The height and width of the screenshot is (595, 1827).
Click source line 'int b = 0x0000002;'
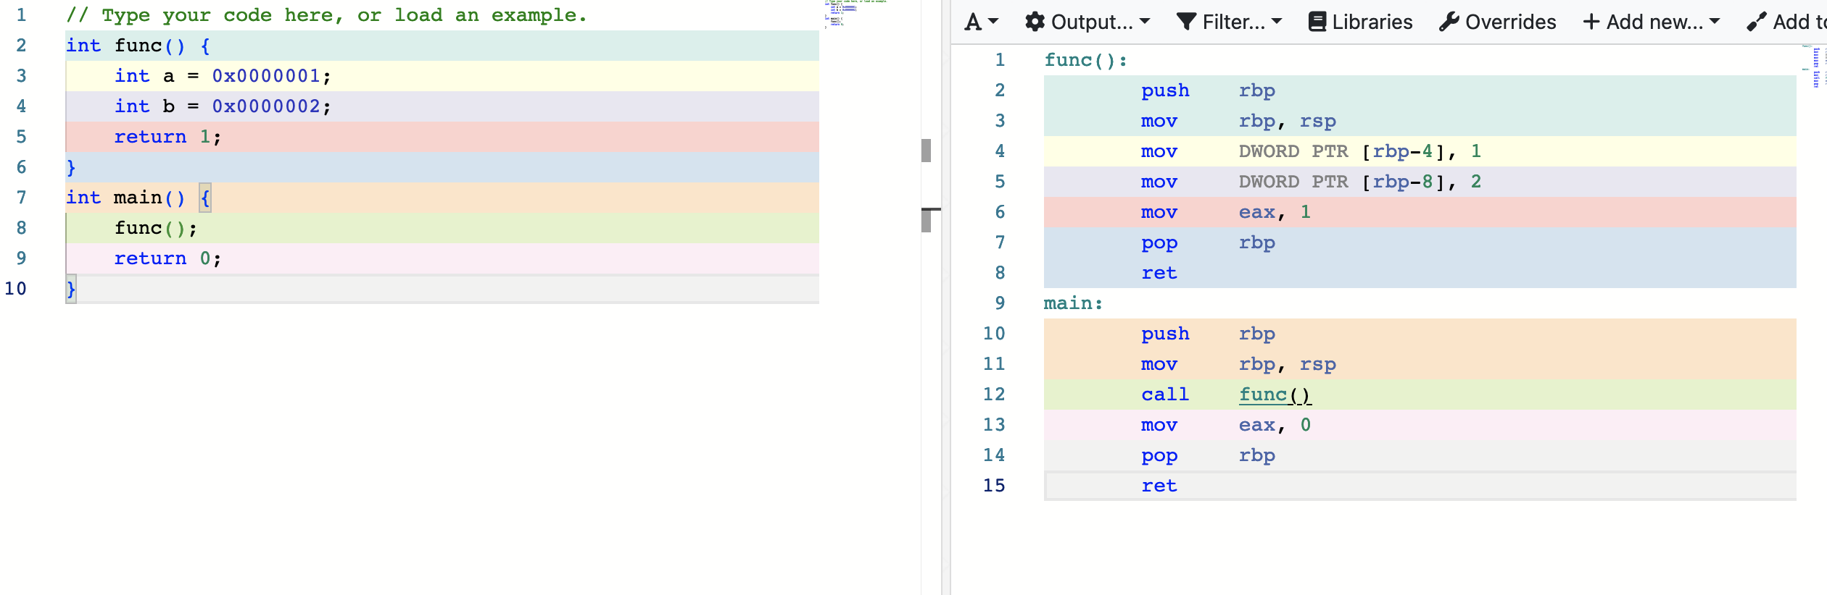click(x=442, y=106)
